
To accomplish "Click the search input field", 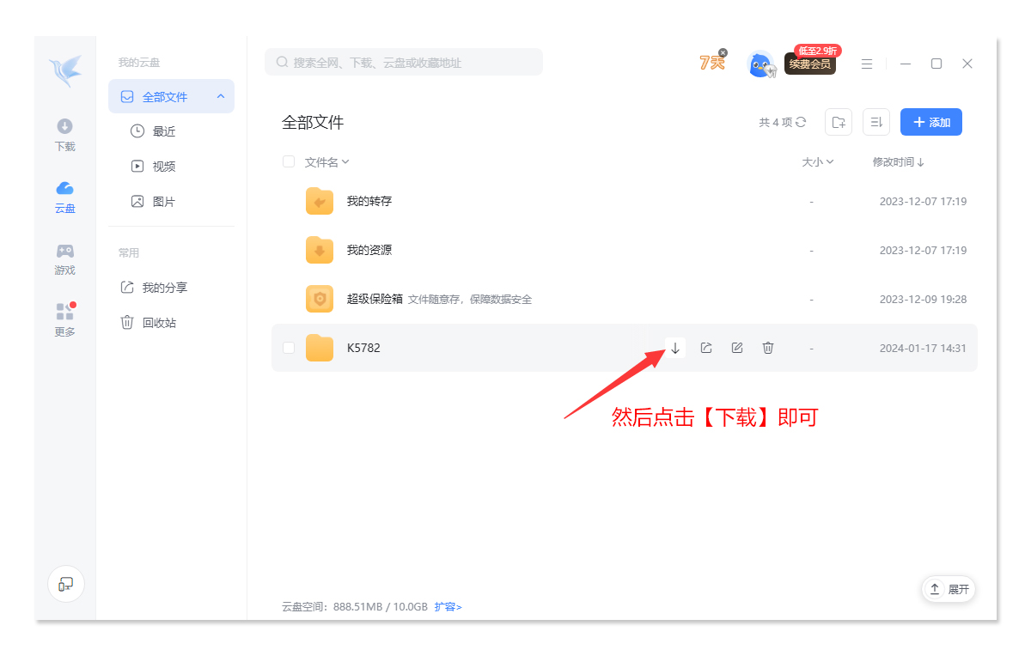I will tap(404, 63).
